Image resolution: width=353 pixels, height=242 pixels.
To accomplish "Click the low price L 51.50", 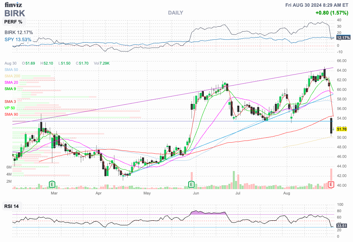I will tap(65, 63).
